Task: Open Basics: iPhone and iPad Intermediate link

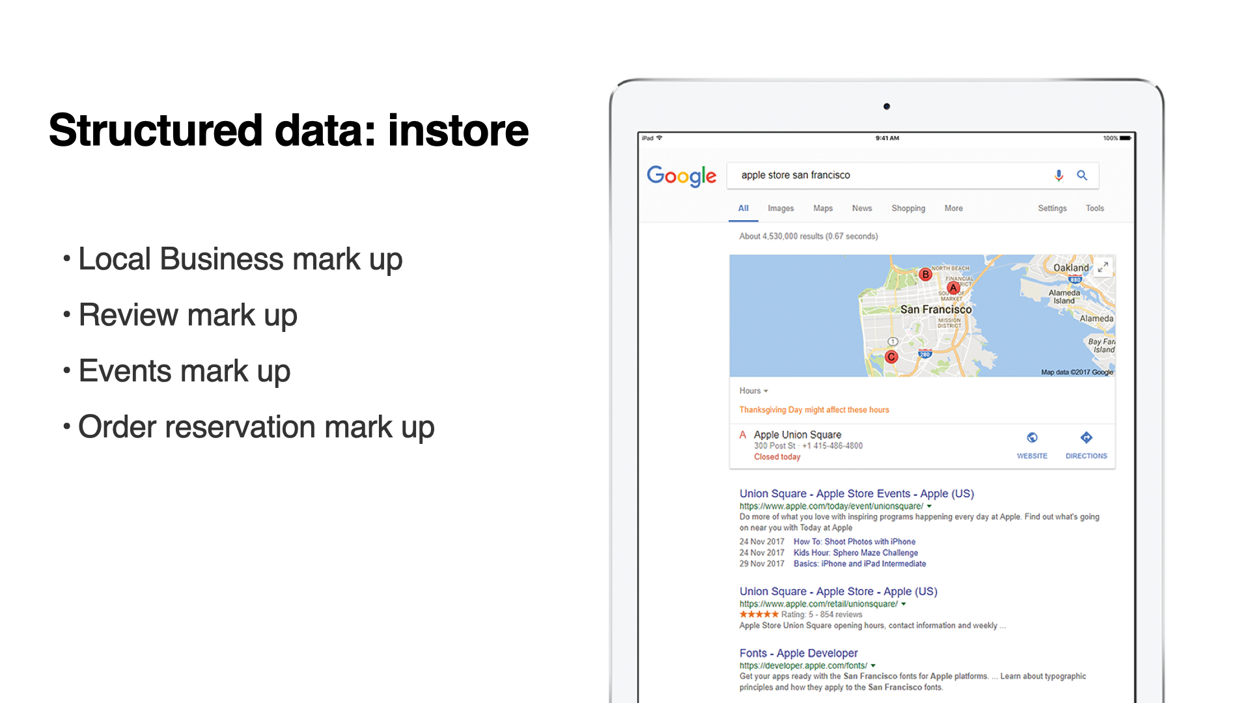Action: click(x=859, y=564)
